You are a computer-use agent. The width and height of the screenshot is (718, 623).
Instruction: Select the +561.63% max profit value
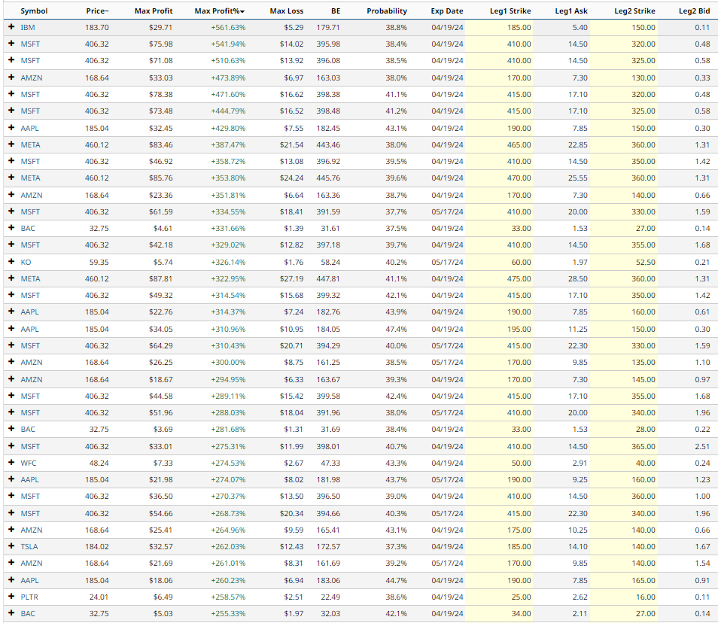pyautogui.click(x=228, y=28)
